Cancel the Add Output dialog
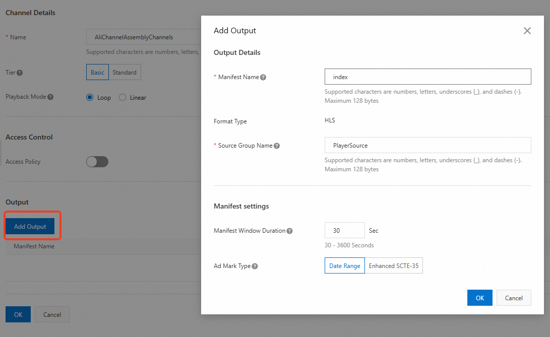Viewport: 550px width, 337px height. point(514,298)
